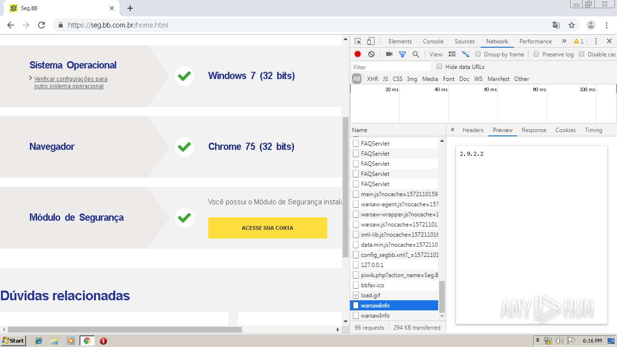617x347 pixels.
Task: Click the Start button
Action: [x=13, y=341]
